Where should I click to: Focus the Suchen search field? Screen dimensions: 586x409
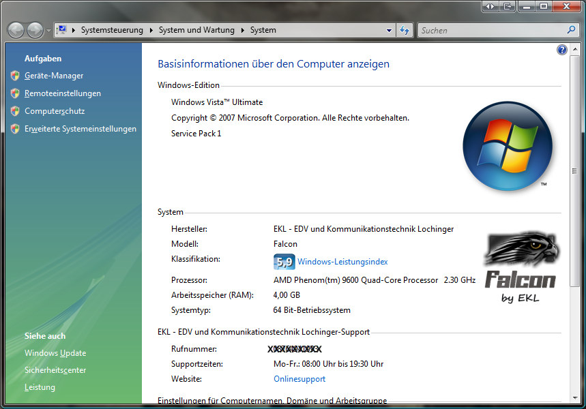492,30
